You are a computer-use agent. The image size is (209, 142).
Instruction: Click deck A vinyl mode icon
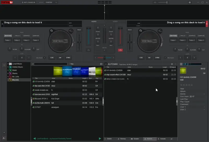51,30
